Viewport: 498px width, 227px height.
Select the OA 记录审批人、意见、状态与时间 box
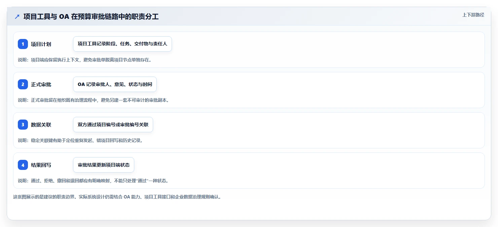tap(115, 84)
